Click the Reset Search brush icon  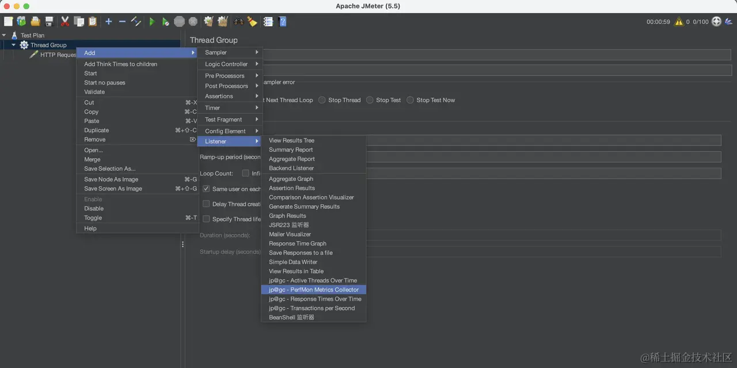(252, 21)
